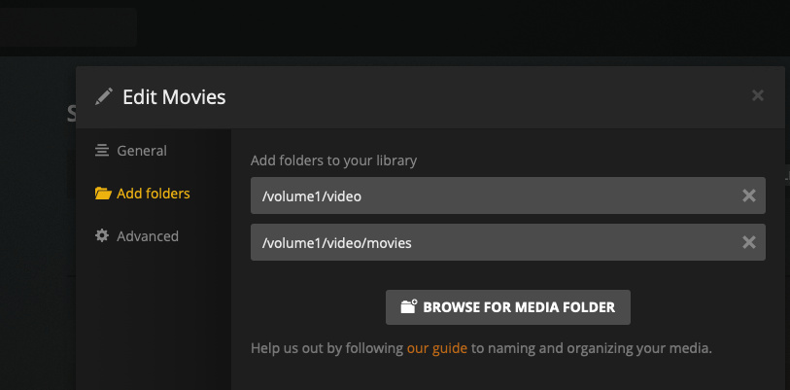Click the lines icon next to General

pyautogui.click(x=102, y=151)
